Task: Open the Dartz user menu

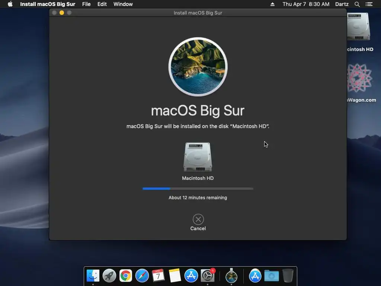Action: [342, 4]
